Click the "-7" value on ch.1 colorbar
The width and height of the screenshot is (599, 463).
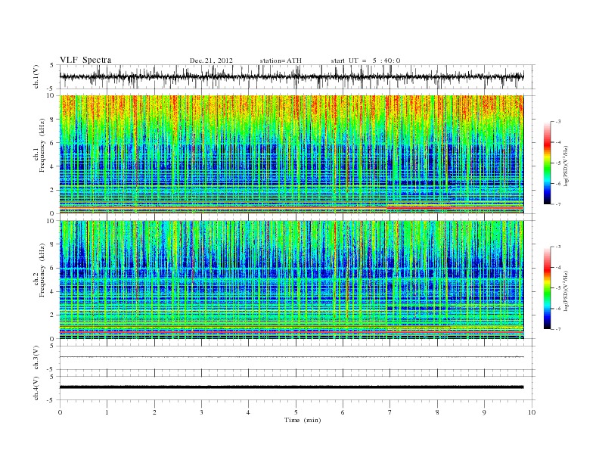tap(558, 204)
